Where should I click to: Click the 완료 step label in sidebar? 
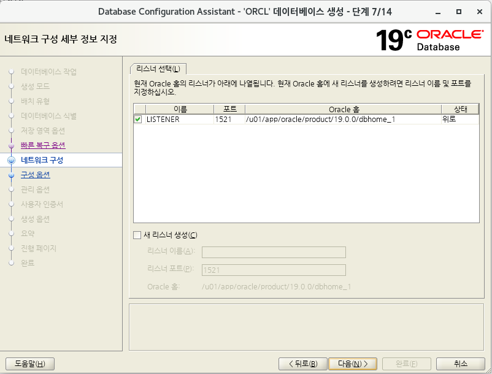[28, 262]
